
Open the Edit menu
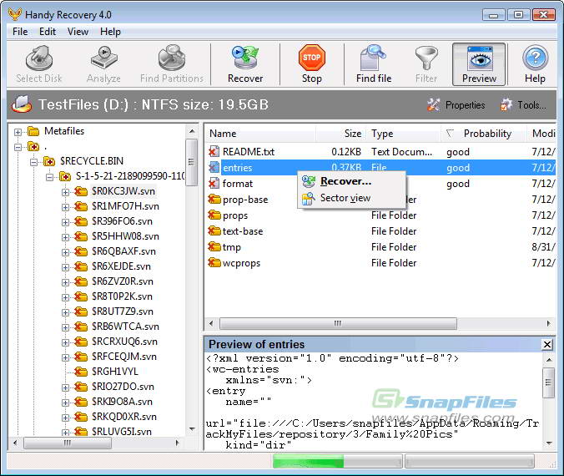48,32
